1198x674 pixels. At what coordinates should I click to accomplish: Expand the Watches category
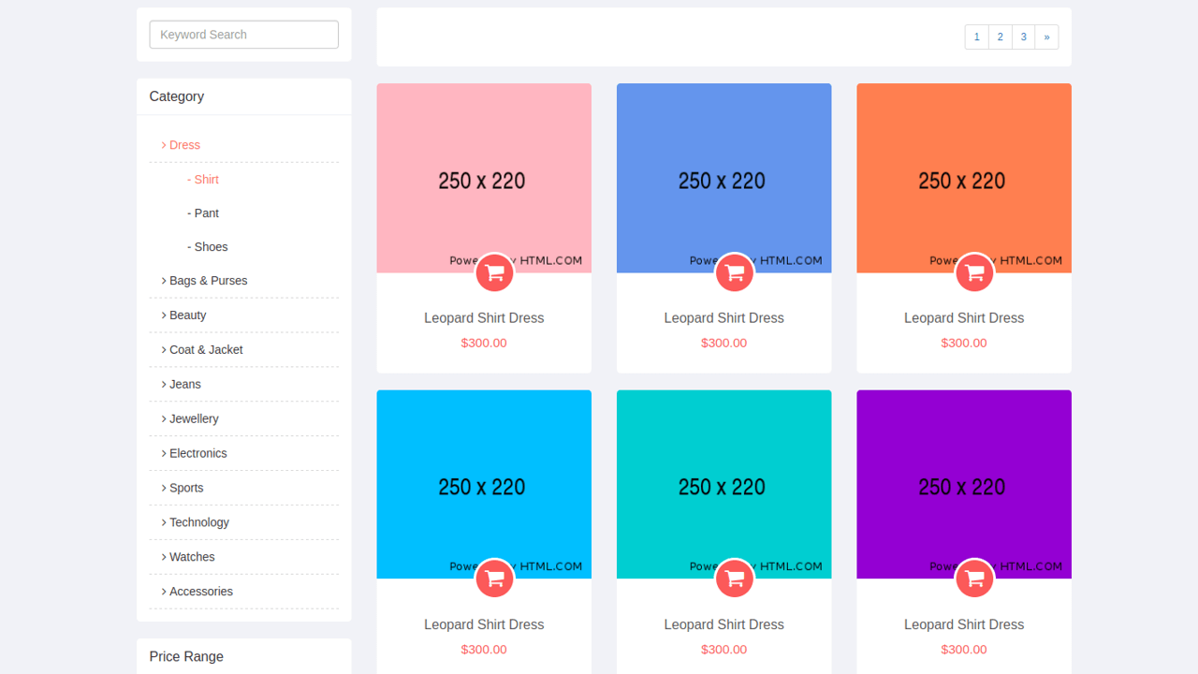pos(191,556)
